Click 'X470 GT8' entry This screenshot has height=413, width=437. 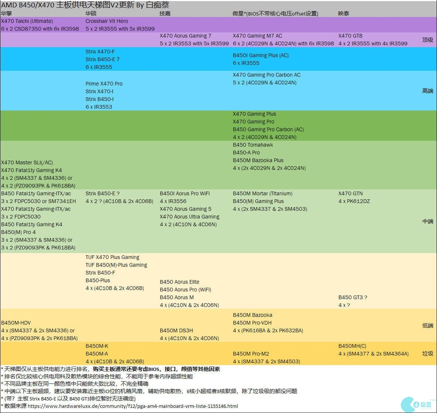[350, 36]
